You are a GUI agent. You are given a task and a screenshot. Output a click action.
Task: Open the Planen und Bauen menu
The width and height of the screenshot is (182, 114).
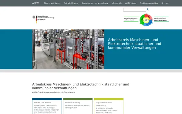coord(52,3)
